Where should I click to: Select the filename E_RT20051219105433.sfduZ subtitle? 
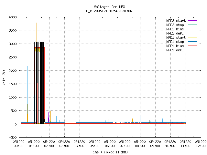109,11
